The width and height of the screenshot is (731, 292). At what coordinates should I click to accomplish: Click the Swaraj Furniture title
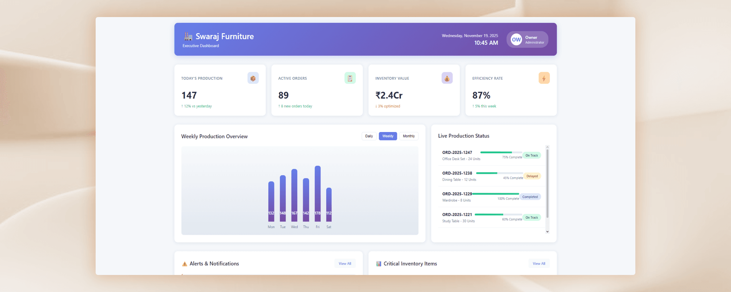click(x=225, y=36)
